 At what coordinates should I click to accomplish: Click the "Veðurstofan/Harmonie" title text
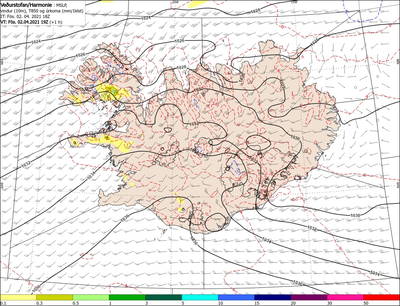[26, 5]
